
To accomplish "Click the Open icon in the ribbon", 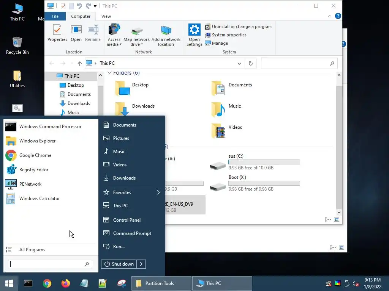I will pos(76,33).
